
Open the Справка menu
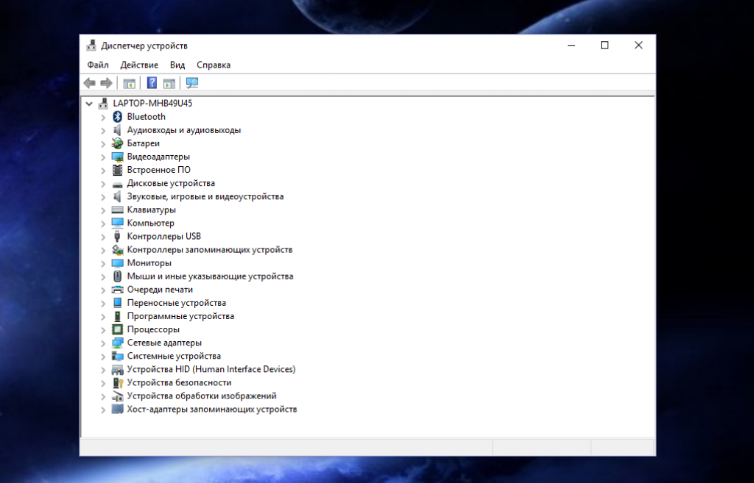(x=214, y=65)
